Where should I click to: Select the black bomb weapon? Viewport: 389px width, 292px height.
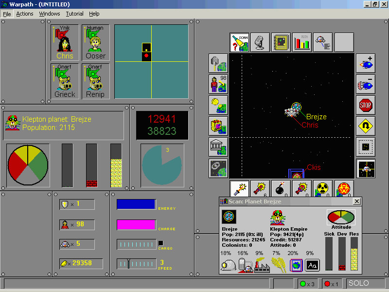(281, 188)
